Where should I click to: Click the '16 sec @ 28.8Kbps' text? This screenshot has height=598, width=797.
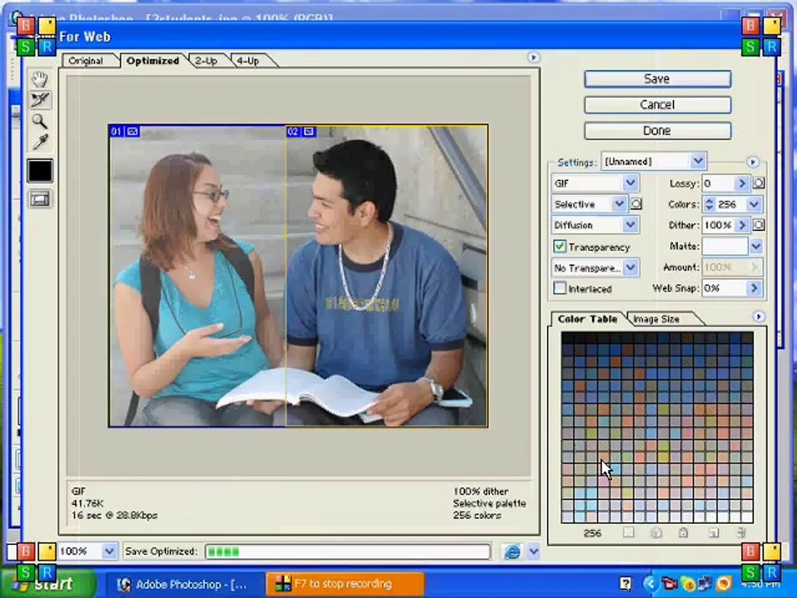[115, 515]
